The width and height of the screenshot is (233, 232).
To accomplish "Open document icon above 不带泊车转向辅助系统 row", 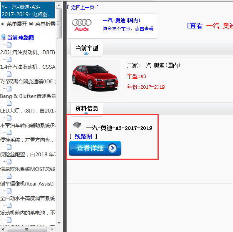I will coord(9,118).
